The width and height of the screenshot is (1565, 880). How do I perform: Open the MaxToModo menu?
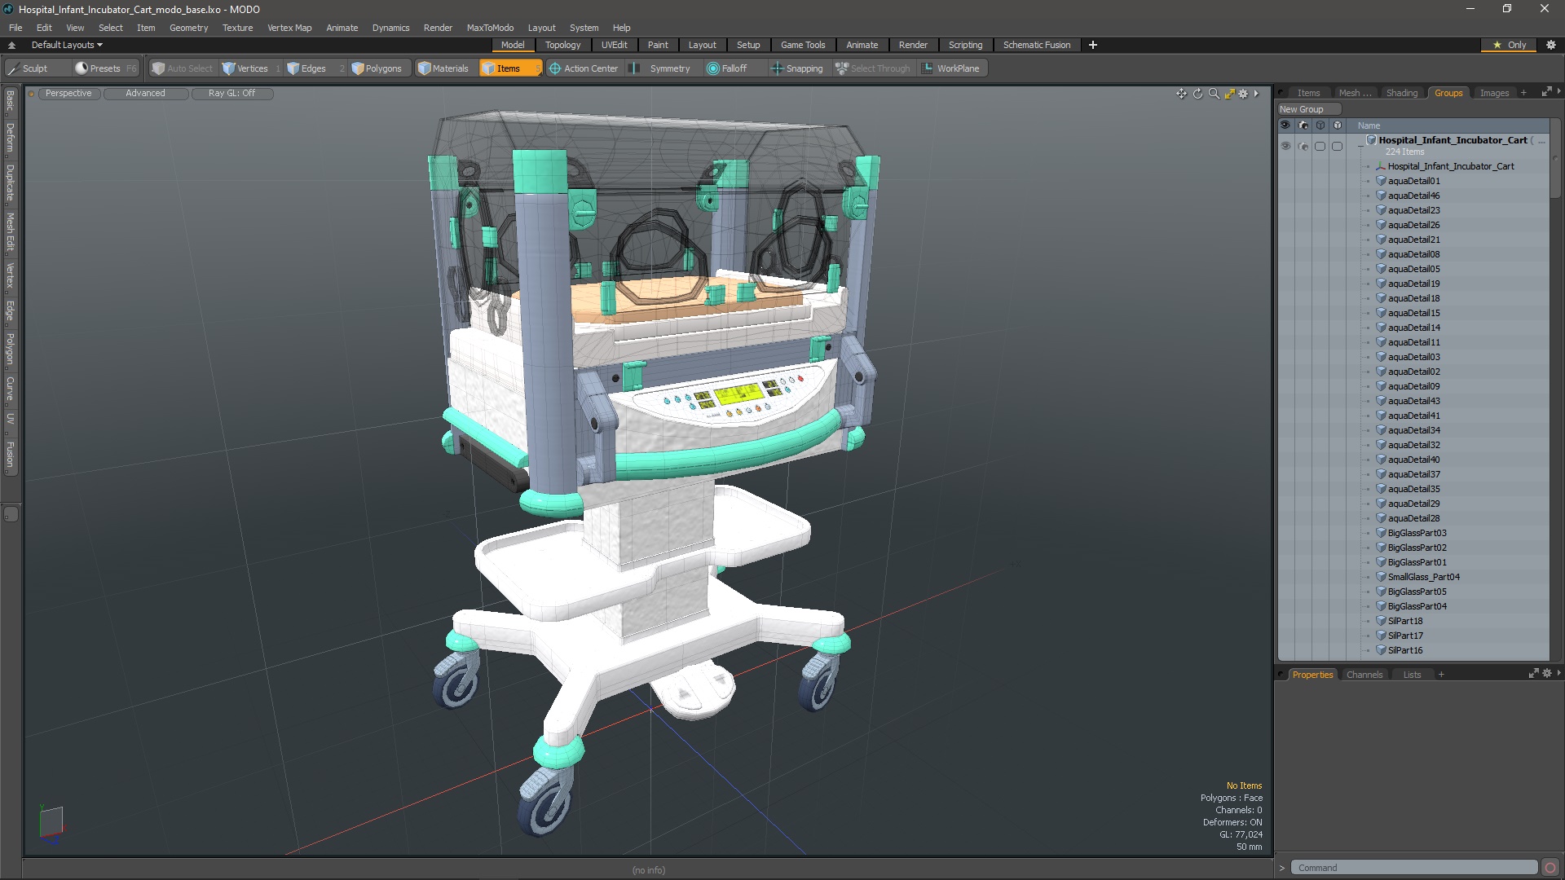click(x=490, y=28)
